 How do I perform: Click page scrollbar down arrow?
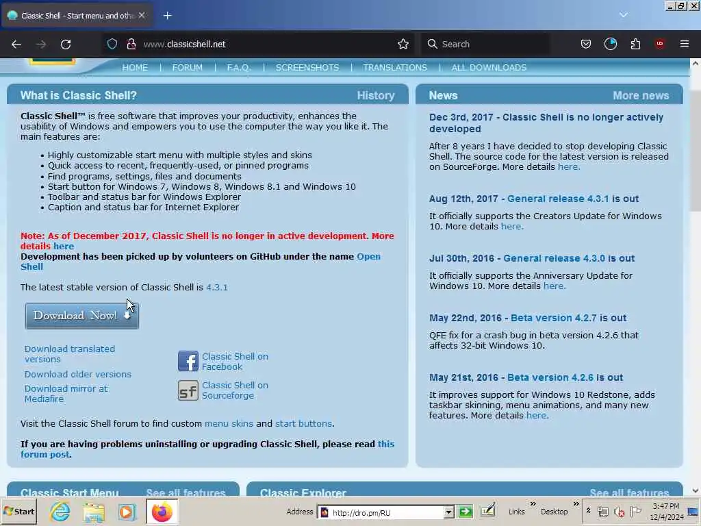coord(696,490)
